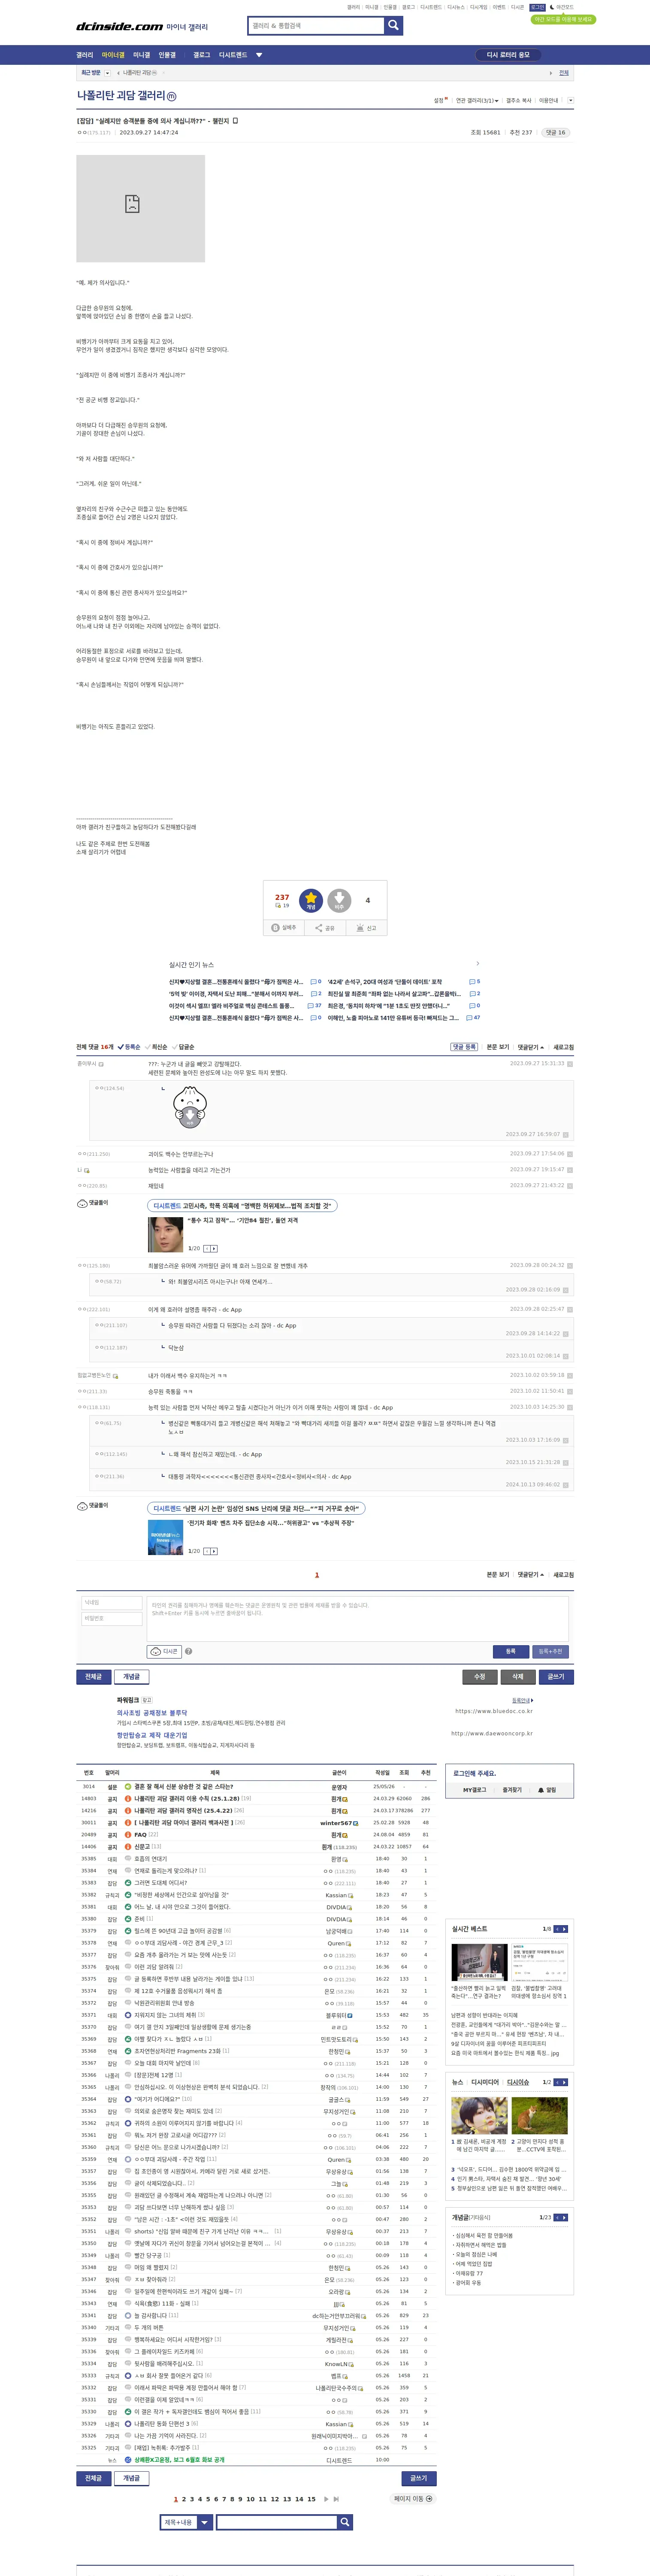Select 등록순 comment sort option
The height and width of the screenshot is (2576, 650).
pos(129,1047)
